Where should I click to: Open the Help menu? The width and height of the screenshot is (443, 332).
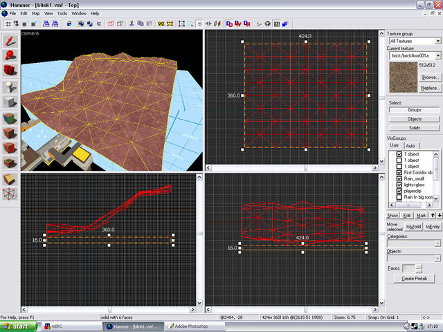(x=95, y=14)
